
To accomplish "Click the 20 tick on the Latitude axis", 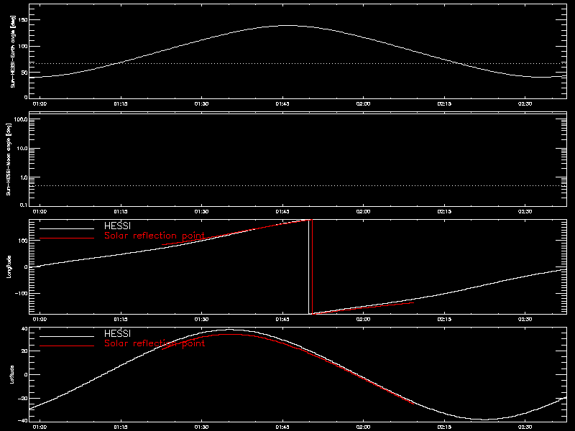I will click(x=24, y=351).
